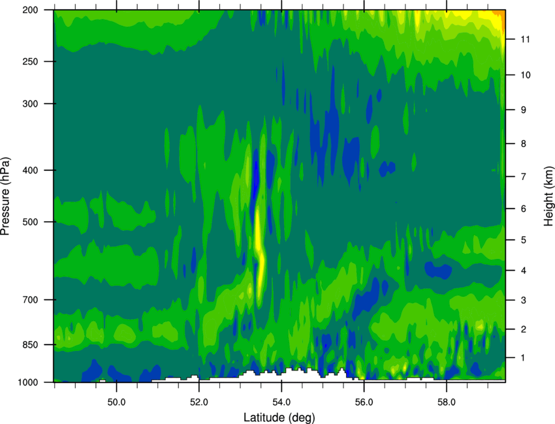Screen dimensions: 555x424
Task: Click the 50.0 latitude tick label
Action: pyautogui.click(x=117, y=402)
